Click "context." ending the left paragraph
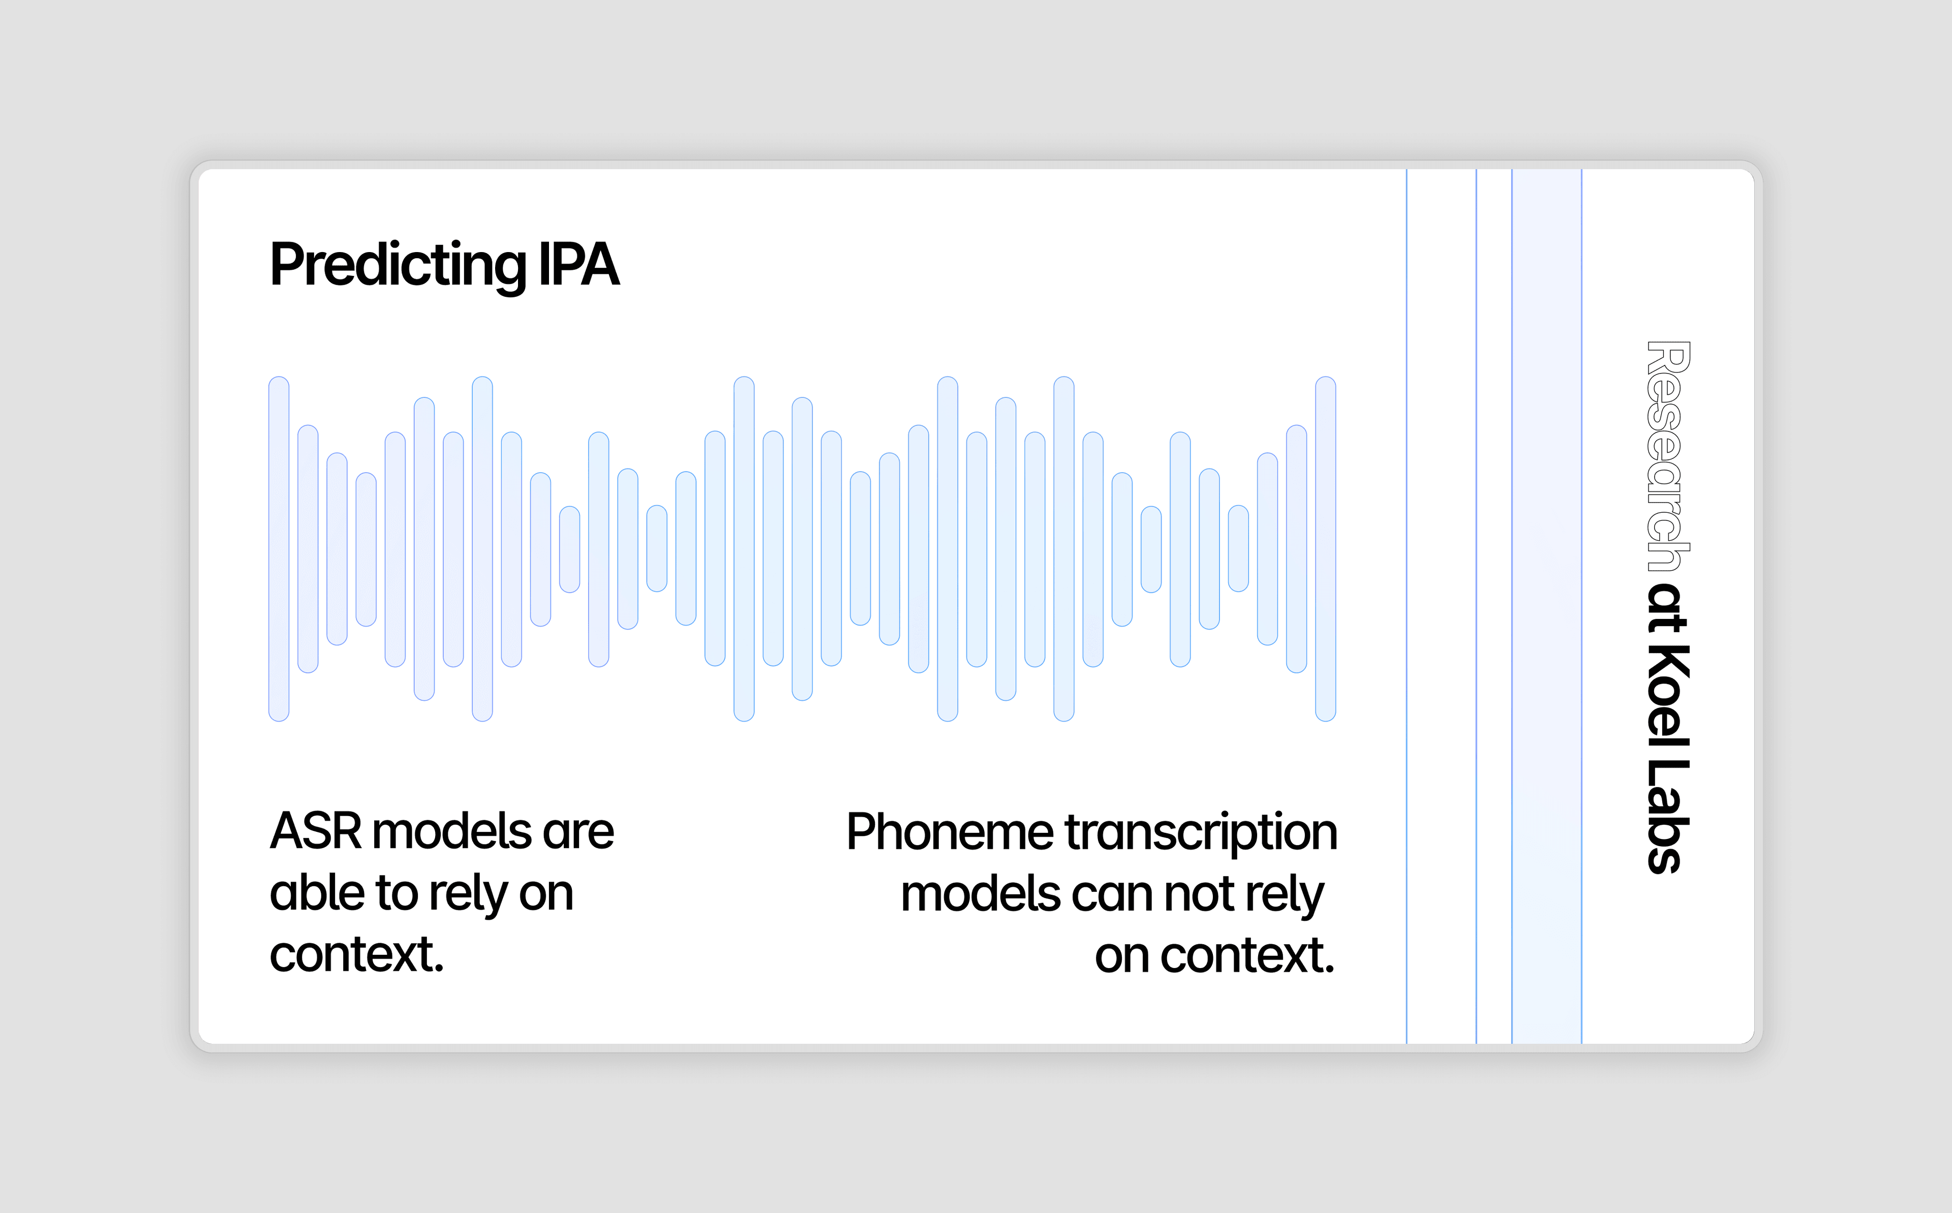Viewport: 1952px width, 1213px height. click(357, 955)
